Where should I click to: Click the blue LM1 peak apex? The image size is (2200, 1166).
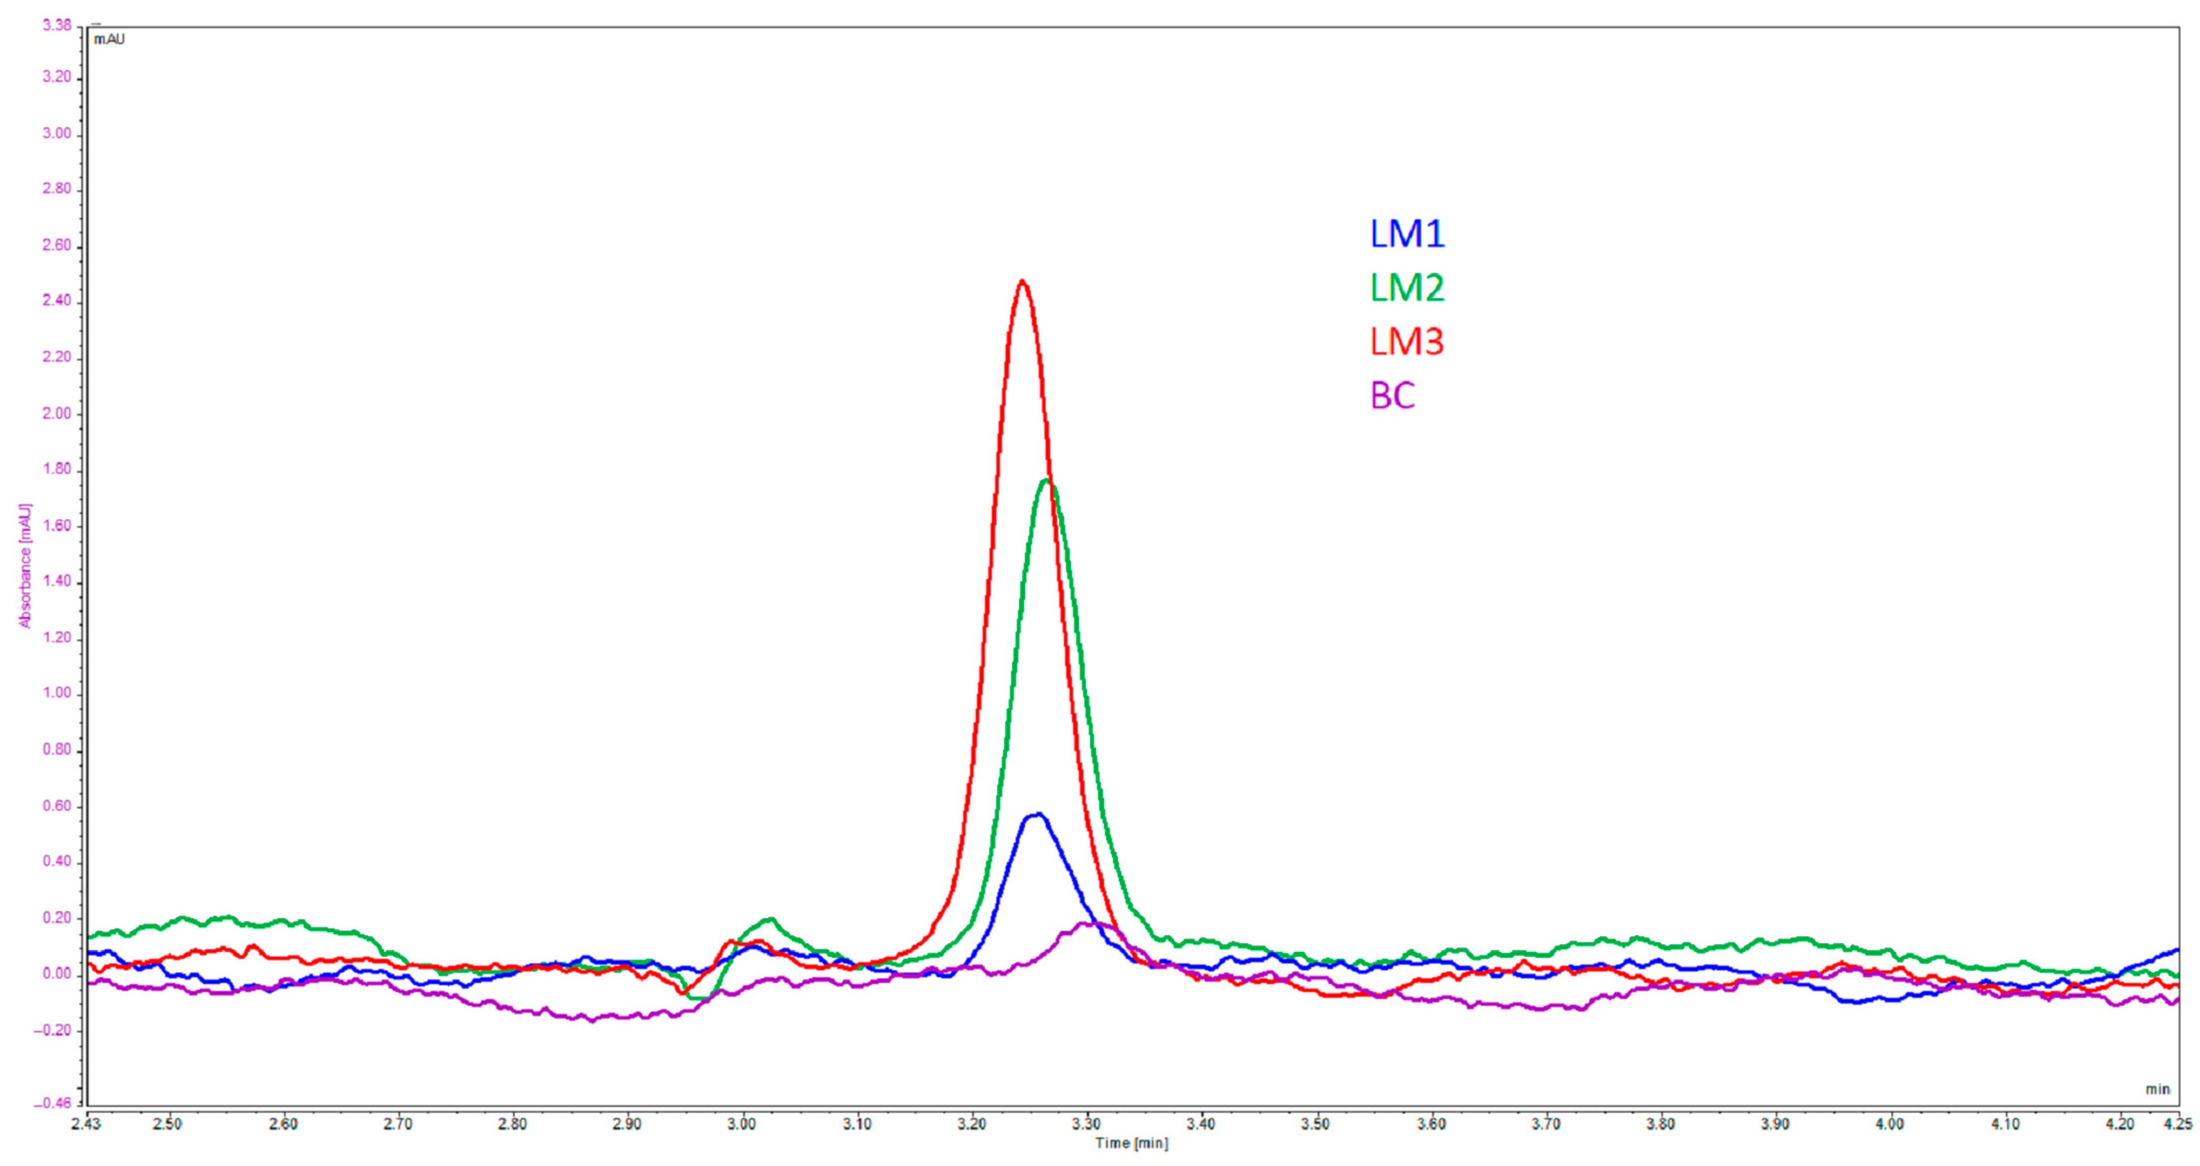tap(1037, 814)
